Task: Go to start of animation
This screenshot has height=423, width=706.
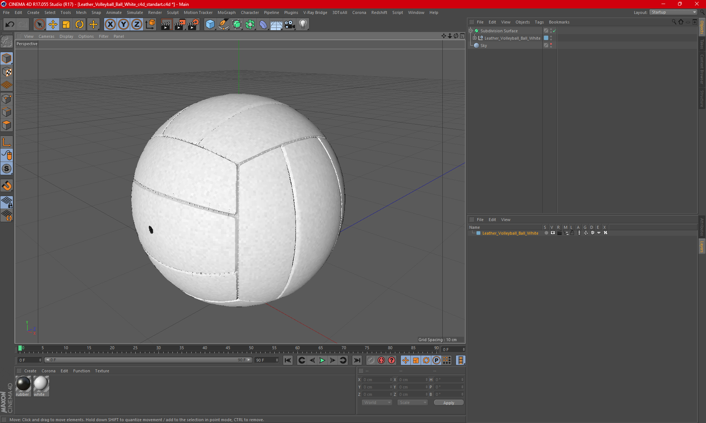Action: coord(288,360)
